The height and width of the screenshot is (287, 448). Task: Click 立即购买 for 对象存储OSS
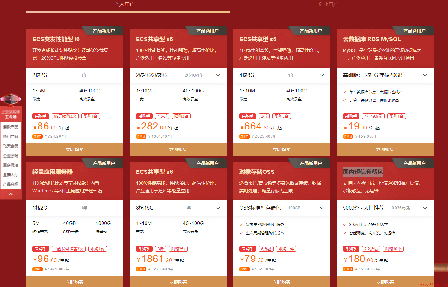coord(281,282)
